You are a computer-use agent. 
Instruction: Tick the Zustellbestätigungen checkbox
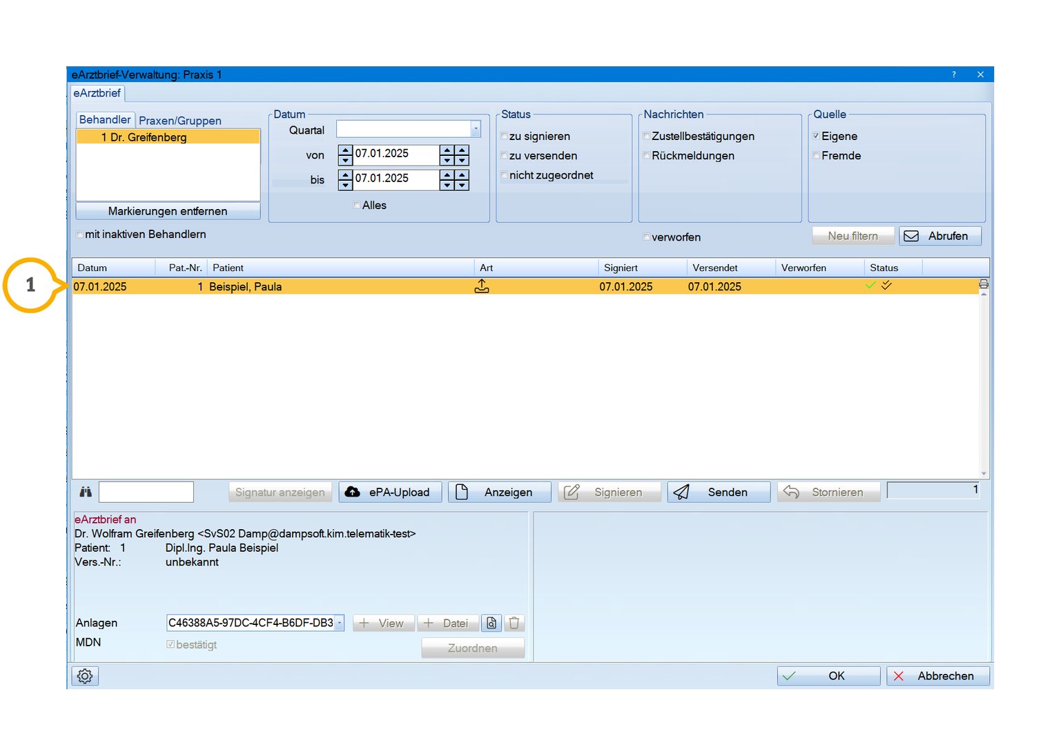pos(647,137)
